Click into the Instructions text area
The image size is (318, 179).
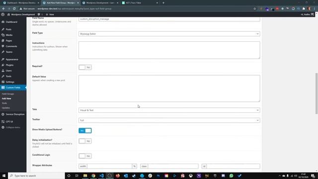point(169,50)
